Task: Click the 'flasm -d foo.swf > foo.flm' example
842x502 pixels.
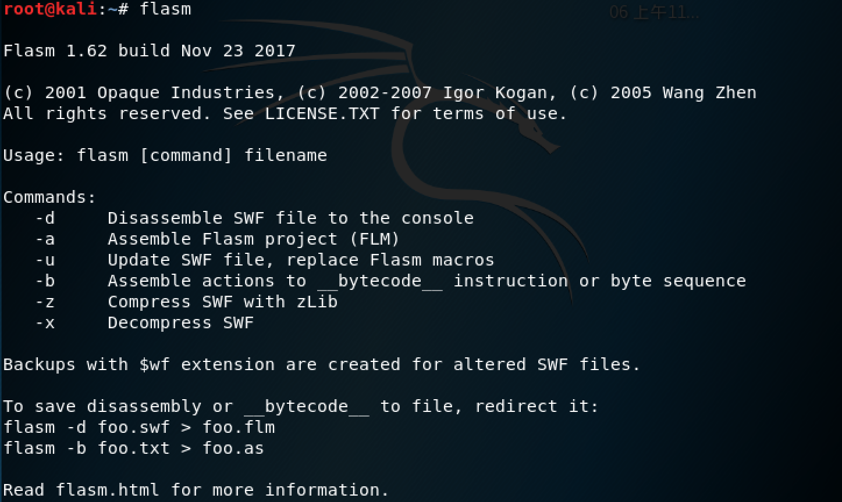Action: [139, 428]
